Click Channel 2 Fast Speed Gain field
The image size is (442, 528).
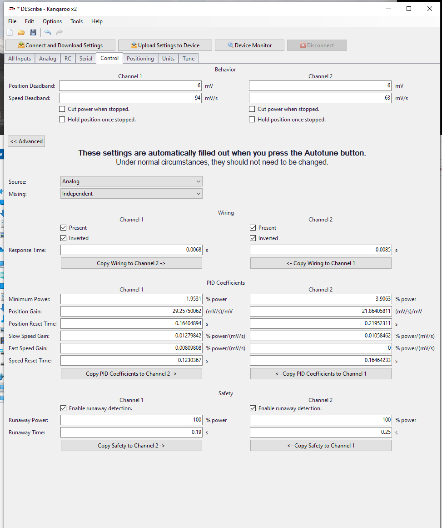click(x=321, y=348)
